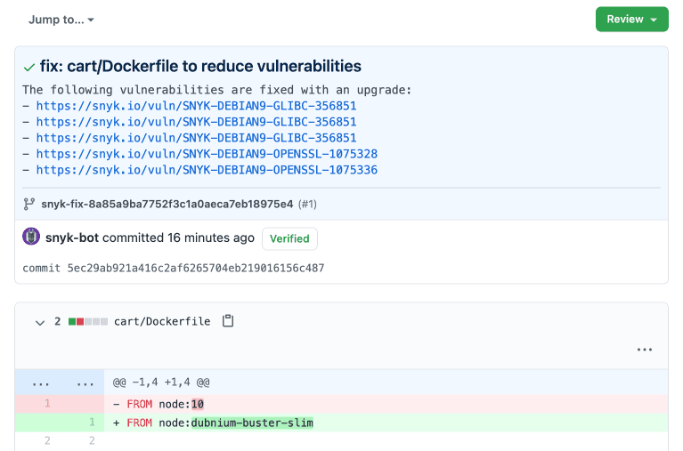Open the snyk-fix-8a85a9ba branch link
Image resolution: width=683 pixels, height=451 pixels.
click(167, 204)
